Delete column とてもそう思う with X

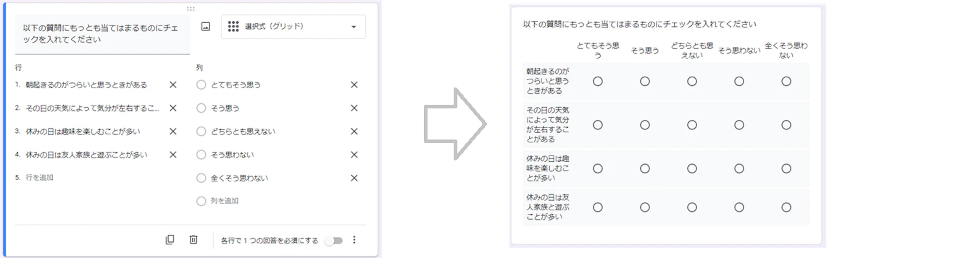click(354, 85)
